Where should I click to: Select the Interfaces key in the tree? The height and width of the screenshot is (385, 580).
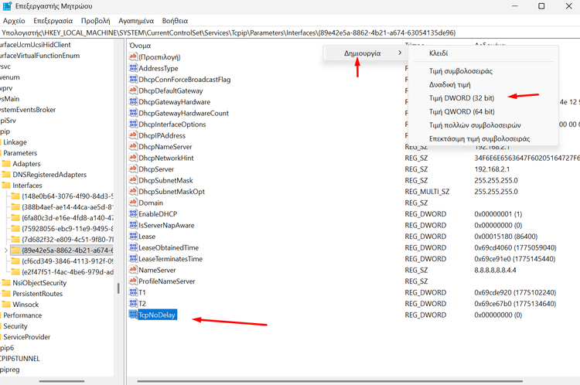[x=27, y=186]
